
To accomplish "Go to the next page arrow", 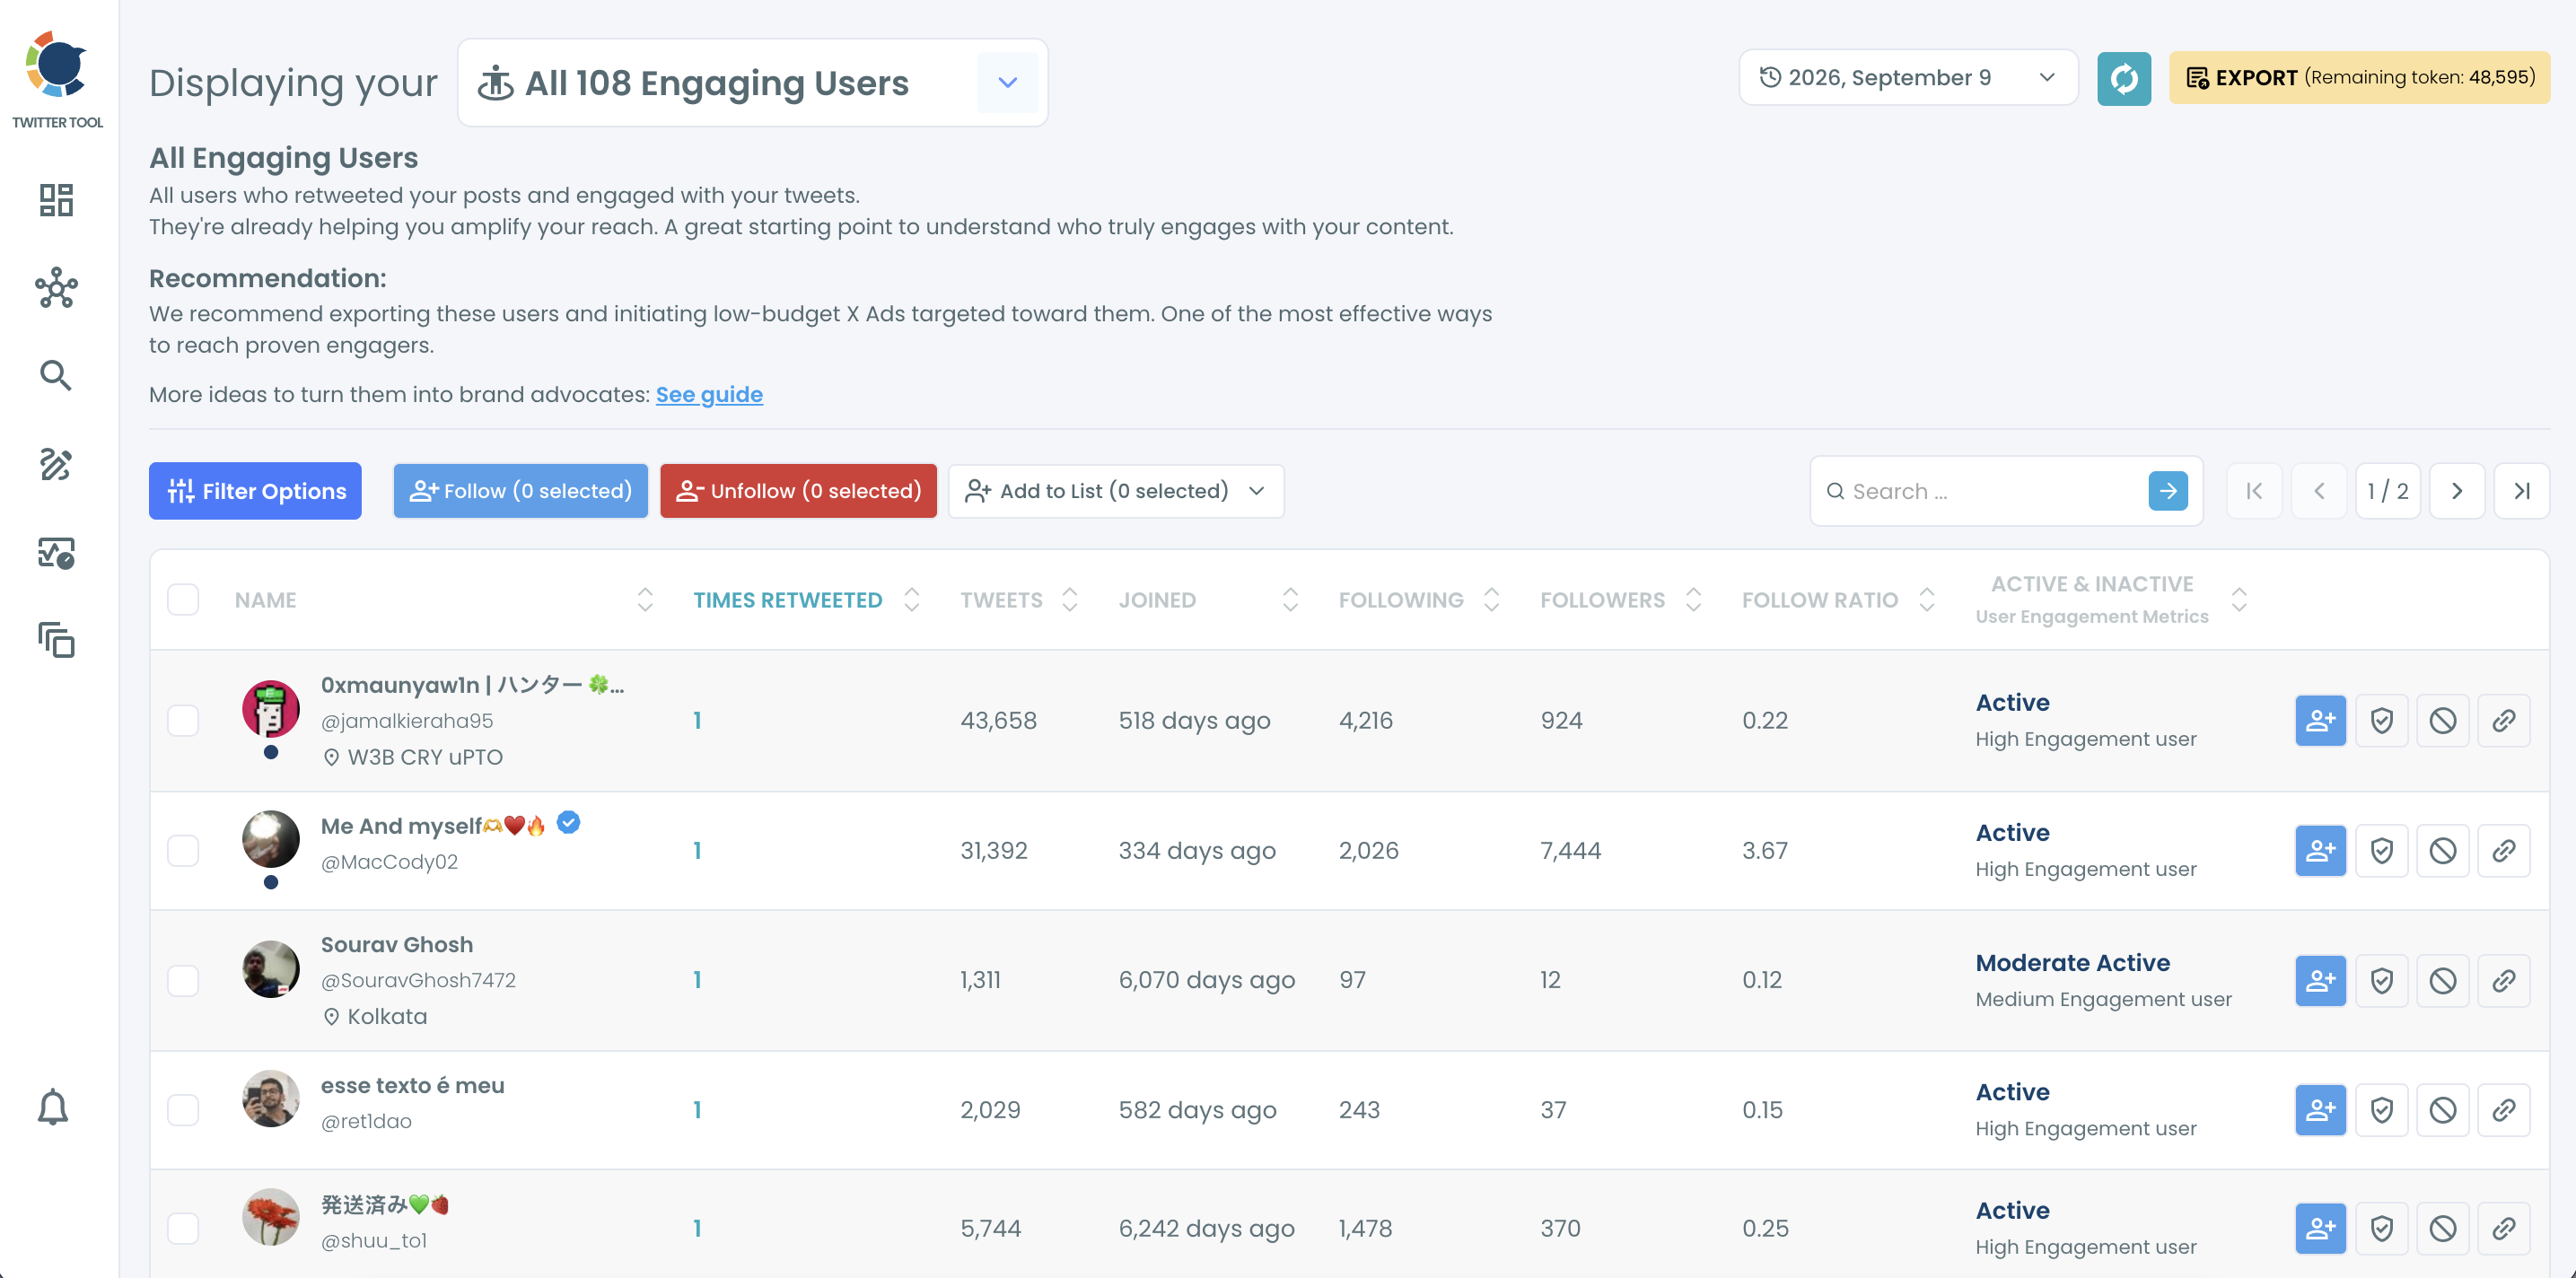I will pos(2457,491).
